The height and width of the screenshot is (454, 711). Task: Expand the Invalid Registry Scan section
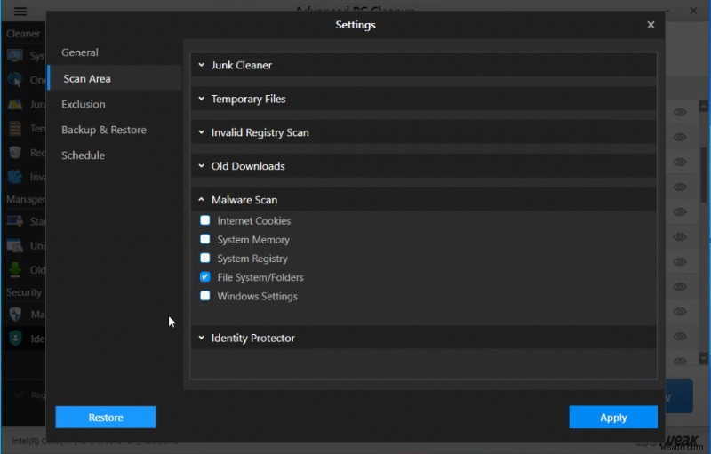[x=260, y=132]
